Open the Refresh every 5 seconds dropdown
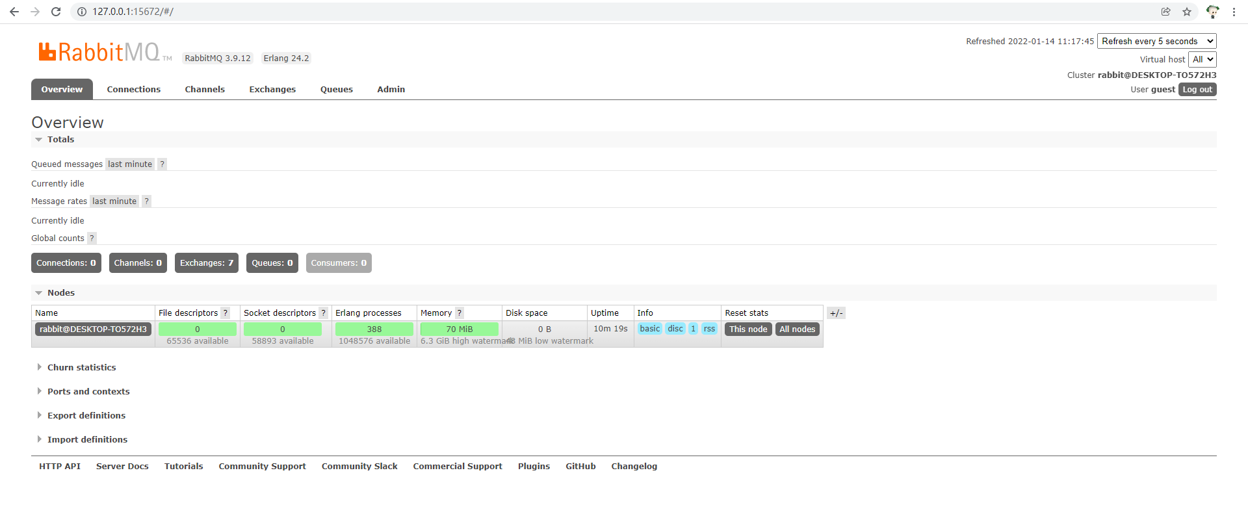1248x527 pixels. tap(1157, 41)
